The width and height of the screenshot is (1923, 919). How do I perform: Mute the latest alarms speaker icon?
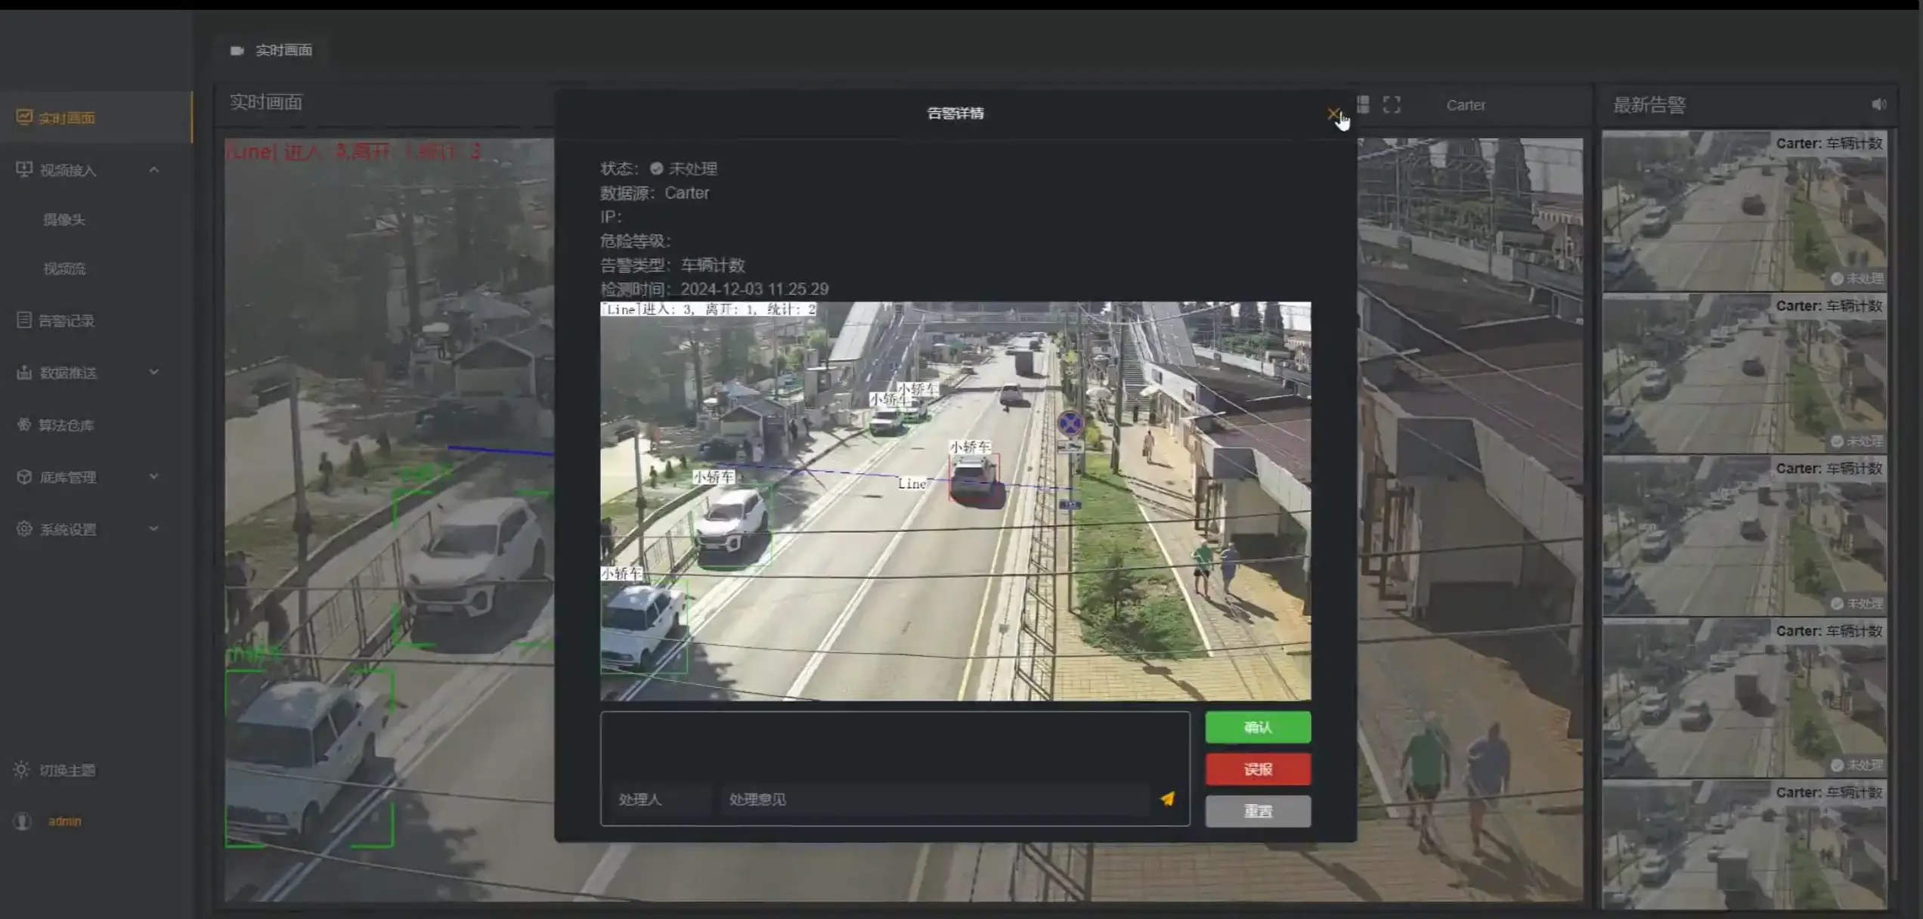click(1878, 105)
